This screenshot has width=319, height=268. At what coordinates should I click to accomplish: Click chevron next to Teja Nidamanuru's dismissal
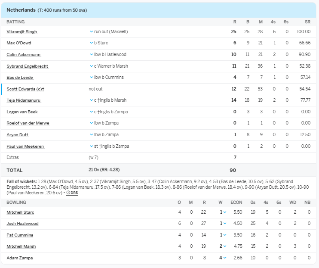pyautogui.click(x=91, y=100)
